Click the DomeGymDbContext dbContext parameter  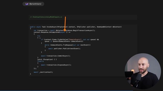(109, 27)
